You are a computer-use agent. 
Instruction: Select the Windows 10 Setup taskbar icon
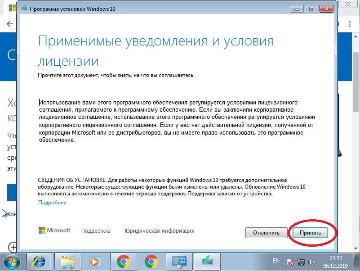208,261
